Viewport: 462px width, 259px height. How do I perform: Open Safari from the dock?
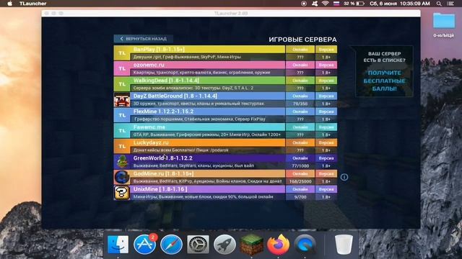click(171, 245)
